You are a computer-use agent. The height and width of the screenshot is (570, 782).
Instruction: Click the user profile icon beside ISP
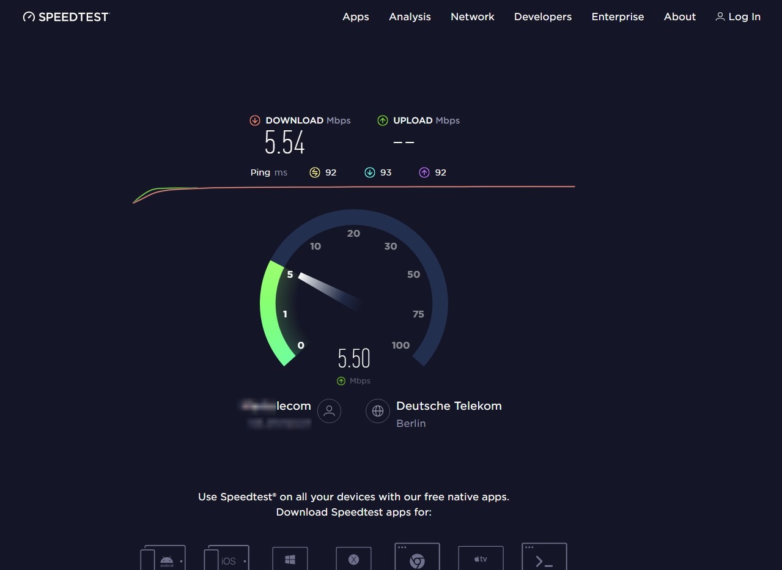[x=330, y=411]
